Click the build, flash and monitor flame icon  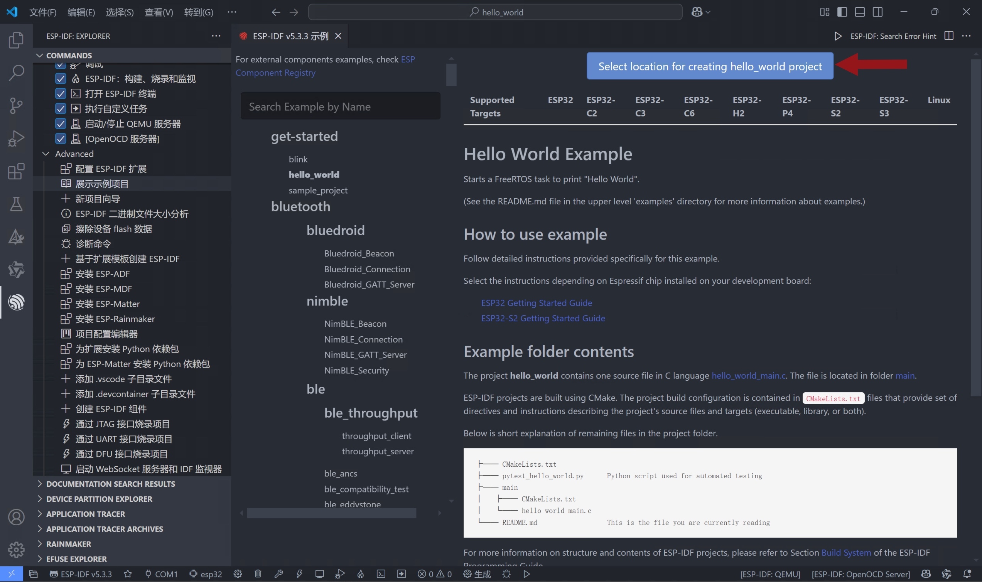coord(360,574)
